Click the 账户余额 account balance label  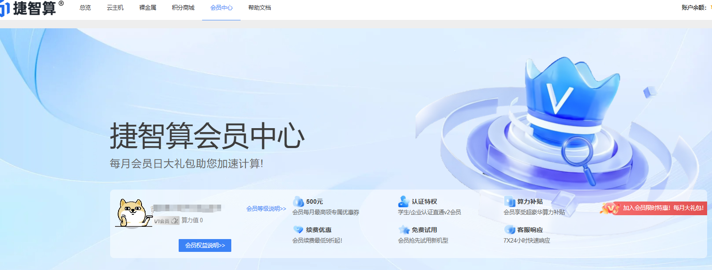[x=693, y=8]
